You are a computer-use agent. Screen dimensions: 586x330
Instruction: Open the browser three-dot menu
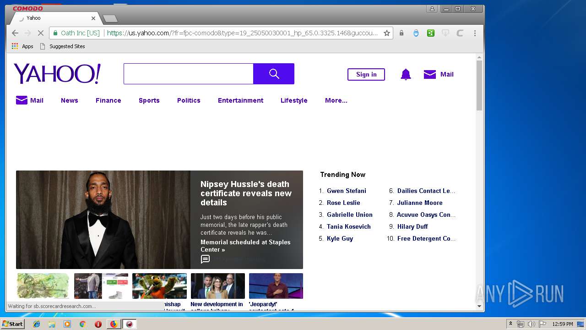tap(475, 33)
